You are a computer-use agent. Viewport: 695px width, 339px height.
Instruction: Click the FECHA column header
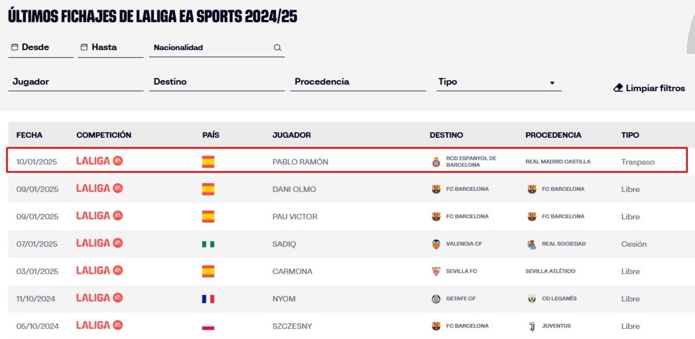click(29, 135)
